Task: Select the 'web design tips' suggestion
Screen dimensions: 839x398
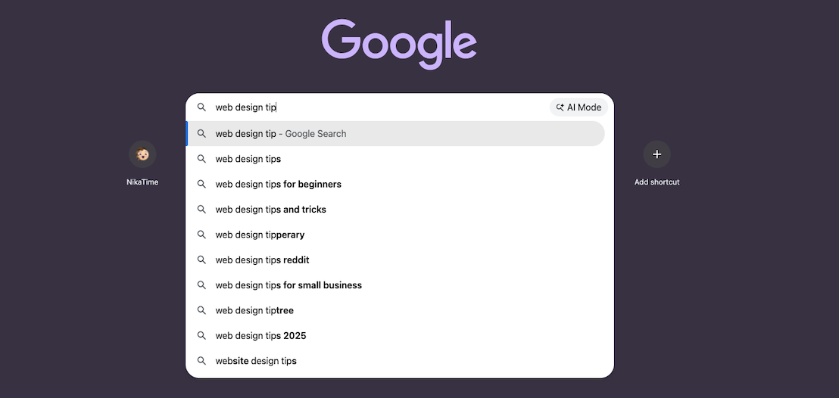Action: (248, 159)
